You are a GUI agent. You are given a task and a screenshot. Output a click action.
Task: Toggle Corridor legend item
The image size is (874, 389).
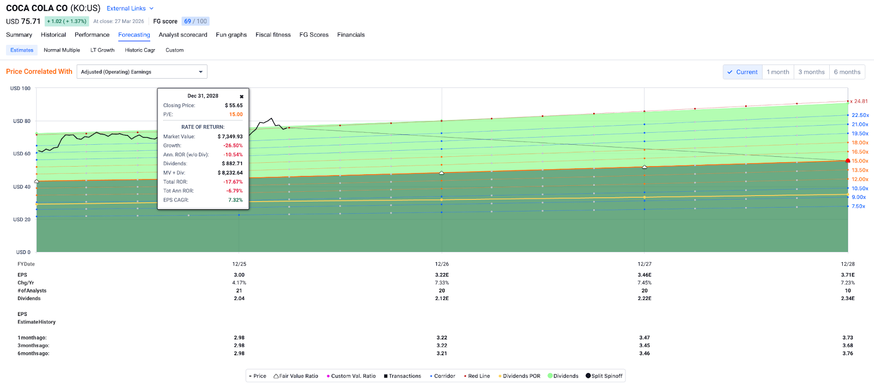point(442,376)
